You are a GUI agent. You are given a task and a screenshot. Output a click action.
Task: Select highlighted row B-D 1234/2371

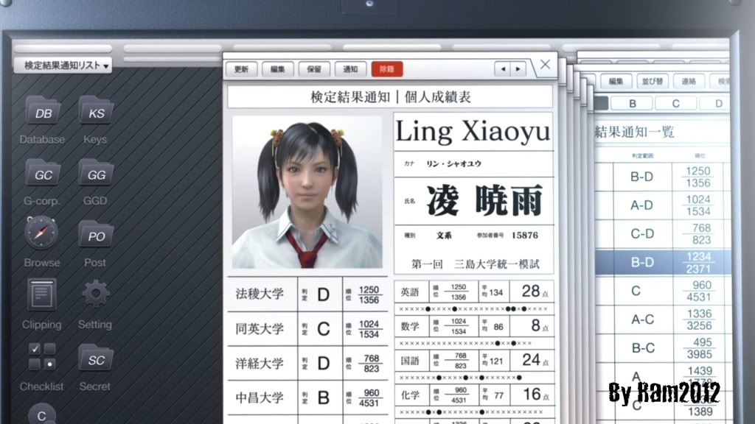tap(663, 263)
